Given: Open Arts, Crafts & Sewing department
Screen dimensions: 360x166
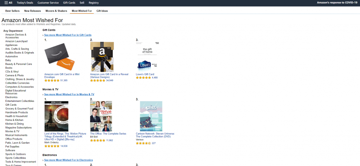Looking at the screenshot, I should point(17,49).
